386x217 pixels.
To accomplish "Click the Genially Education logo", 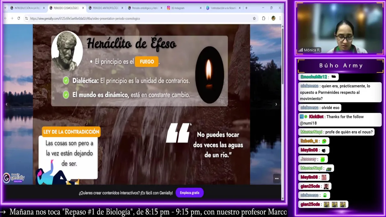I will coord(14,178).
